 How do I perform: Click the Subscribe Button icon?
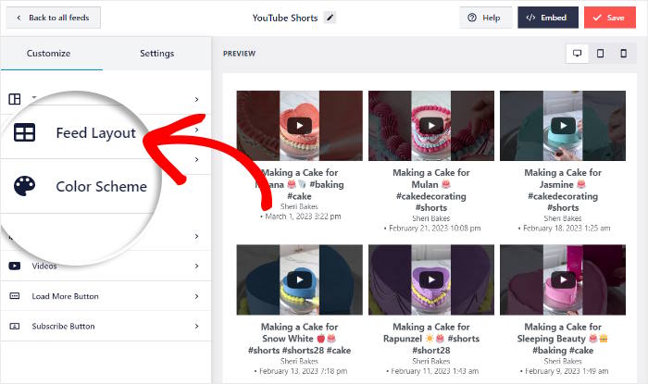point(15,327)
